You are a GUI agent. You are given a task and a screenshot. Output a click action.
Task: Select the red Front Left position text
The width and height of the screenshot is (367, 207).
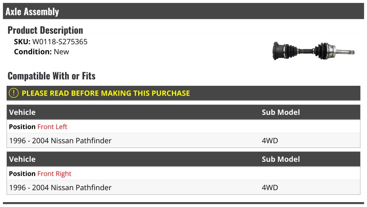(52, 127)
